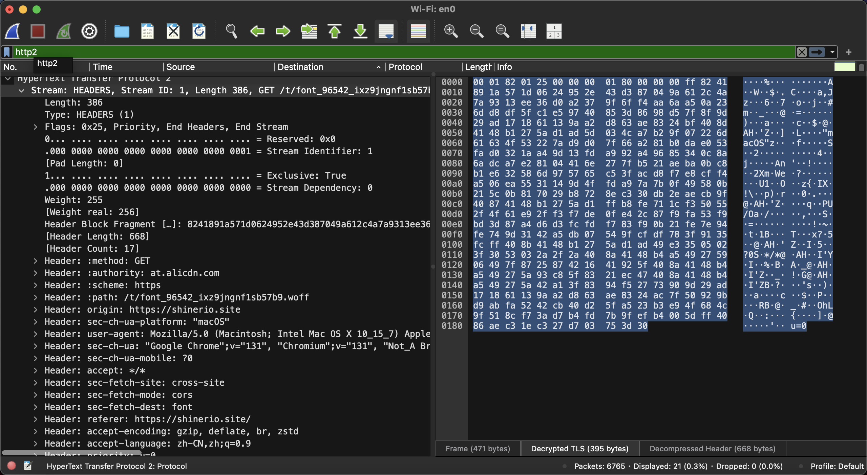
Task: Switch to Frame (471 bytes) tab
Action: tap(478, 449)
